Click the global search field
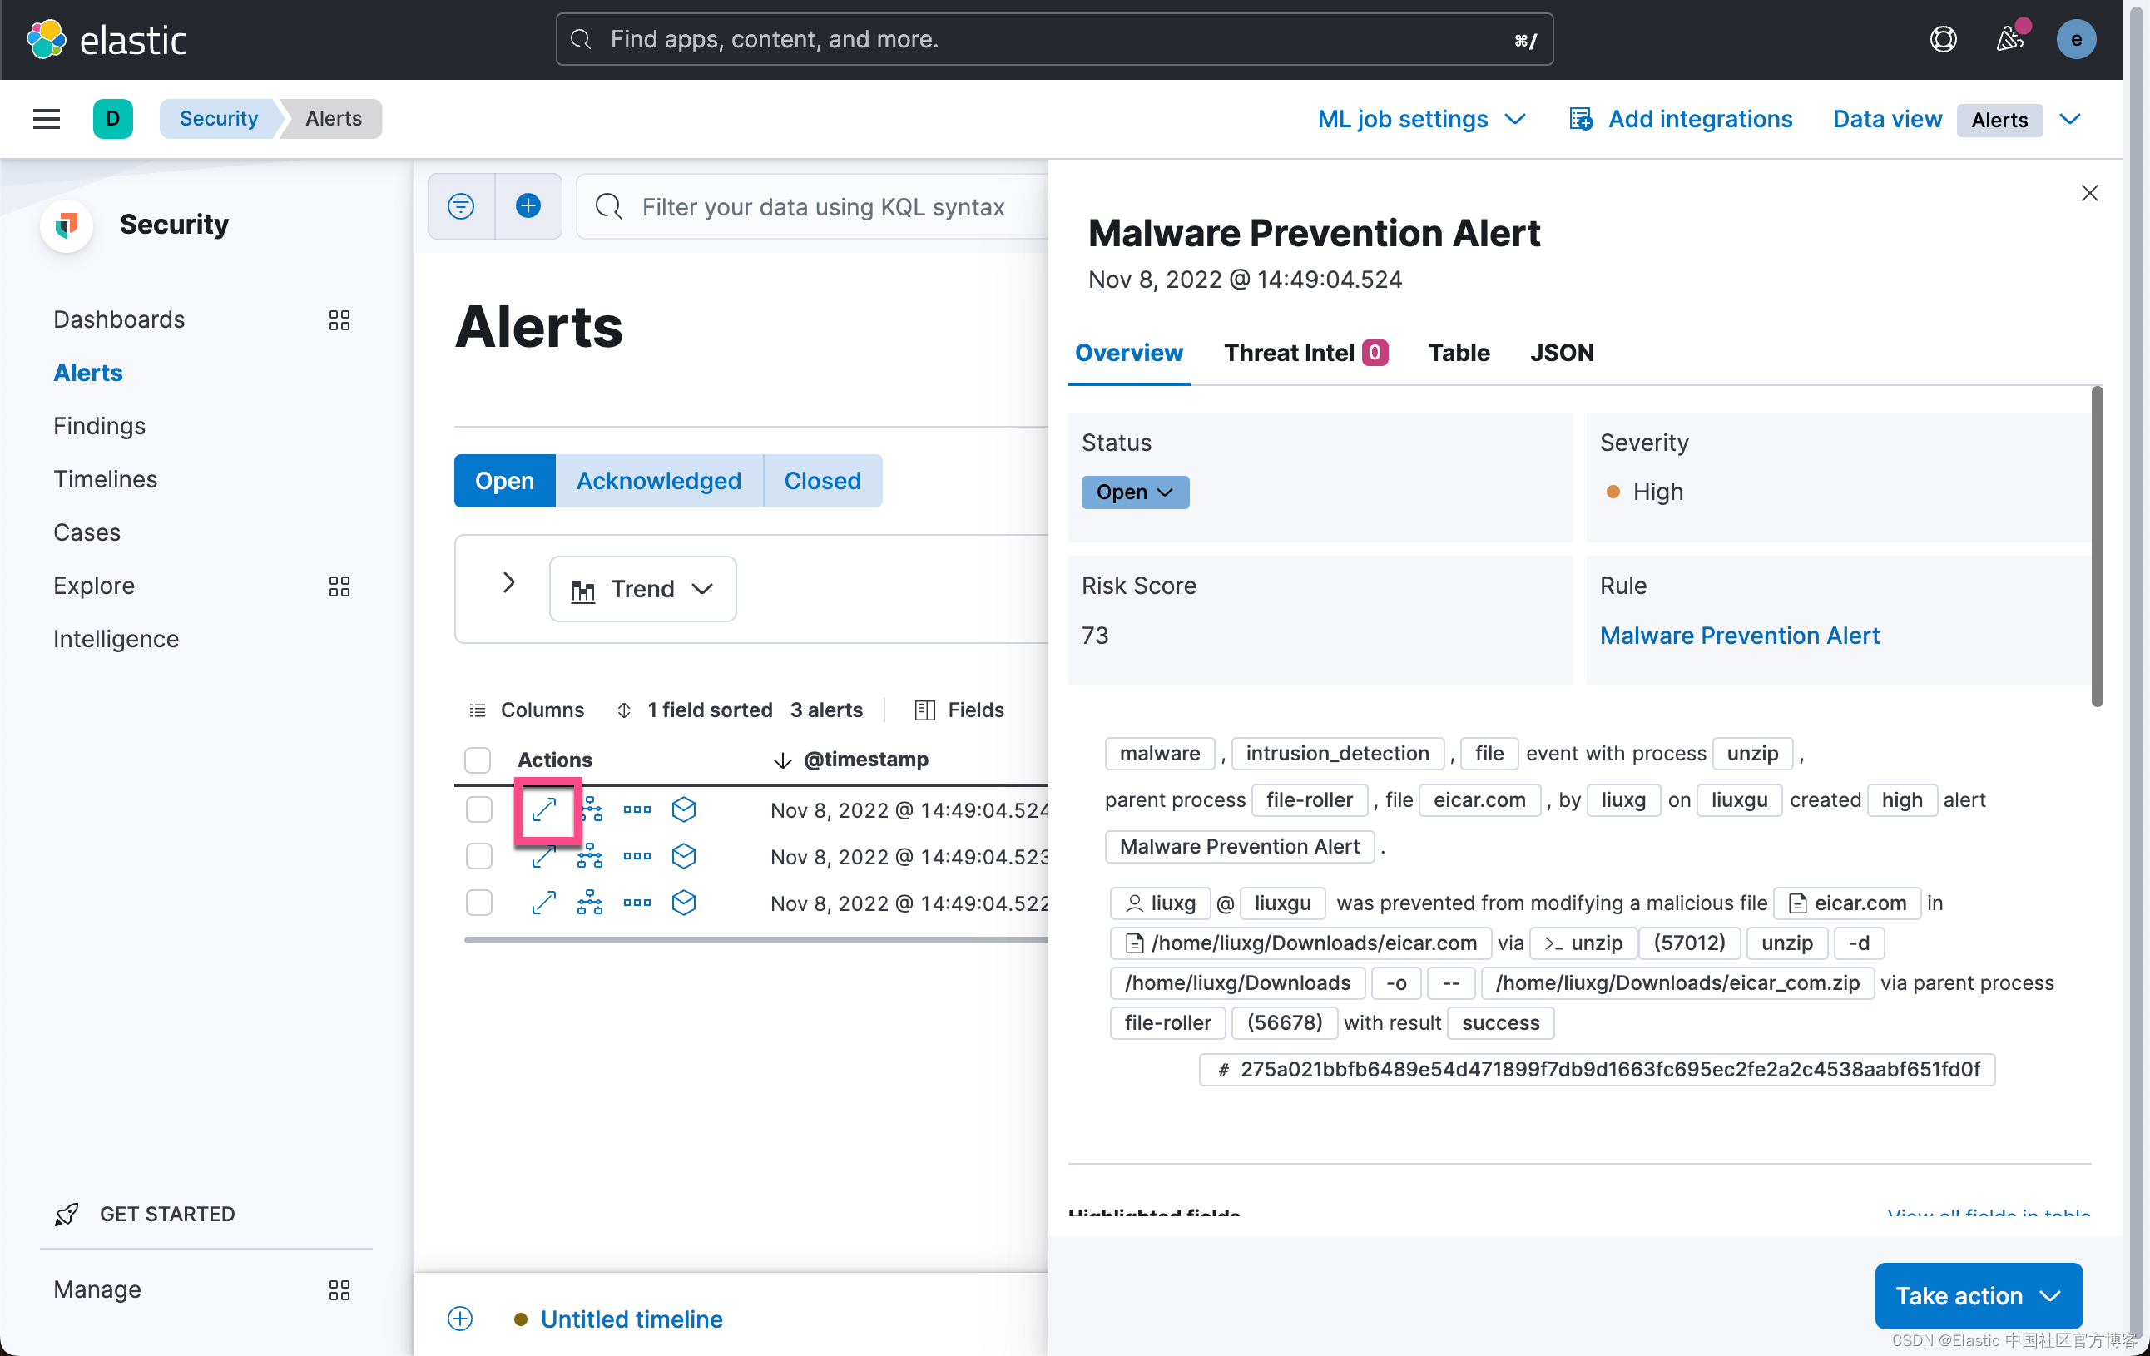This screenshot has height=1356, width=2150. point(1053,39)
